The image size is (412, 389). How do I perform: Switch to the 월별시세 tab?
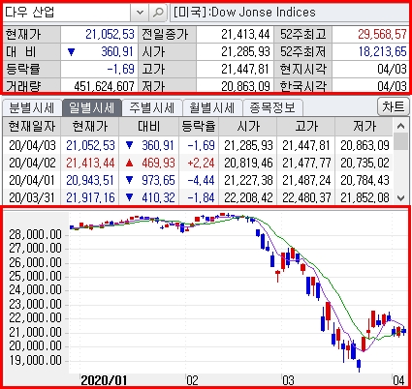coord(212,107)
